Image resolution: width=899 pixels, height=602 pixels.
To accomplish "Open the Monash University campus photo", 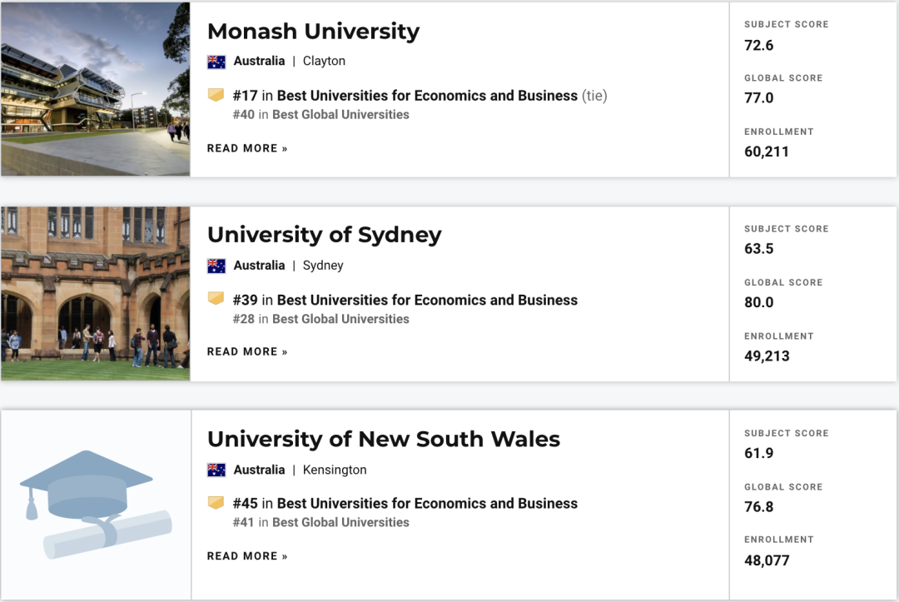I will (x=95, y=89).
